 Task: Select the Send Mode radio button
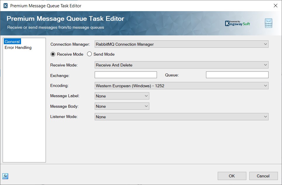click(x=89, y=54)
